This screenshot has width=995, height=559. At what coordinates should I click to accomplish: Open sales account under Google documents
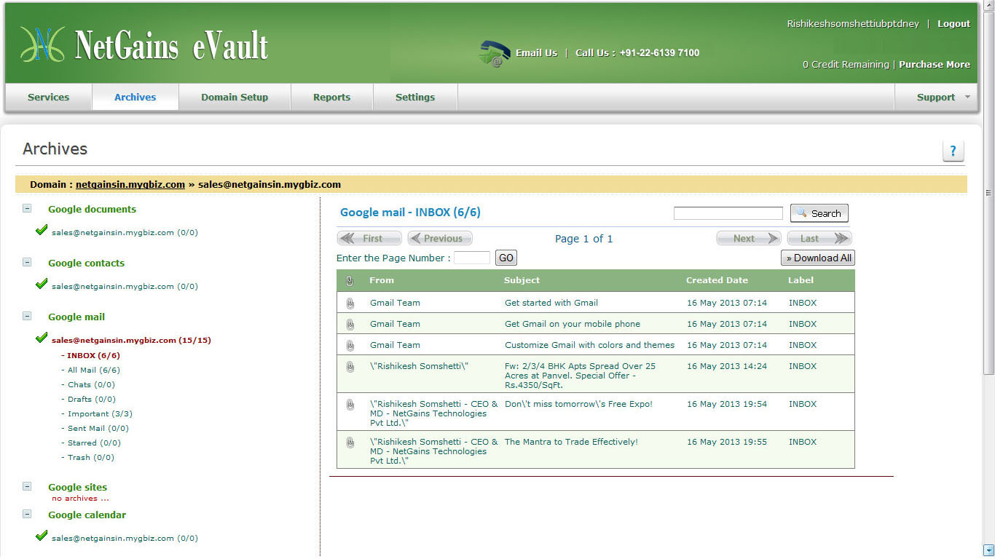coord(125,233)
